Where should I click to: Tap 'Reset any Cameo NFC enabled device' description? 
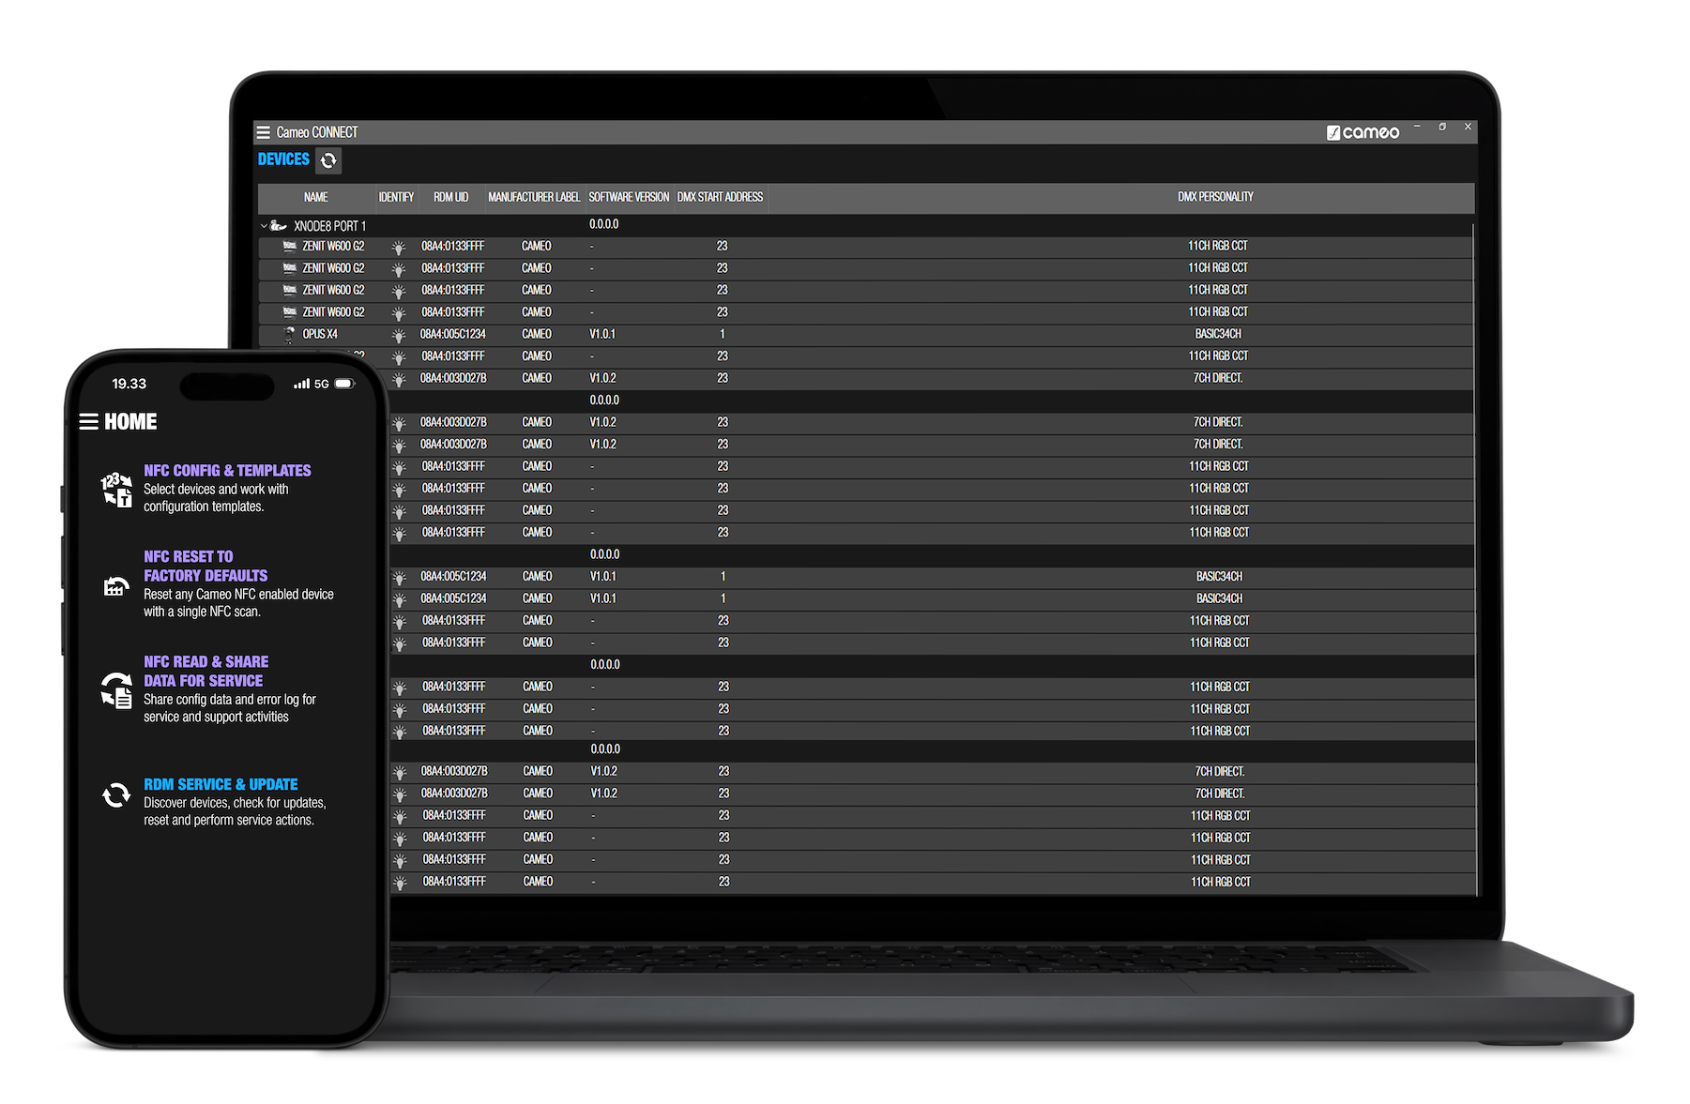238,603
